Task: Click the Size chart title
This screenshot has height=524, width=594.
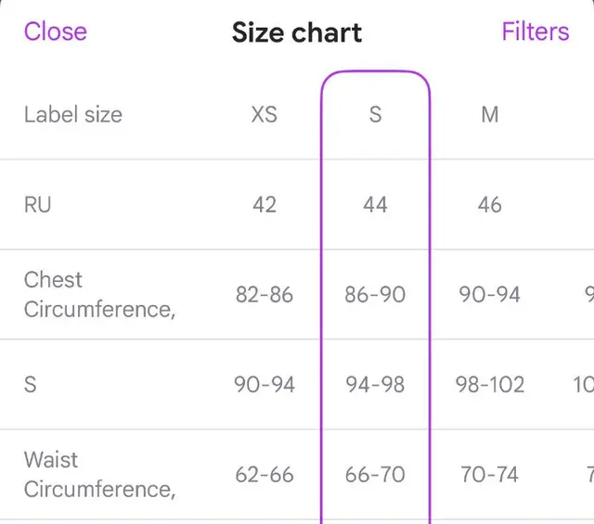Action: point(297,32)
